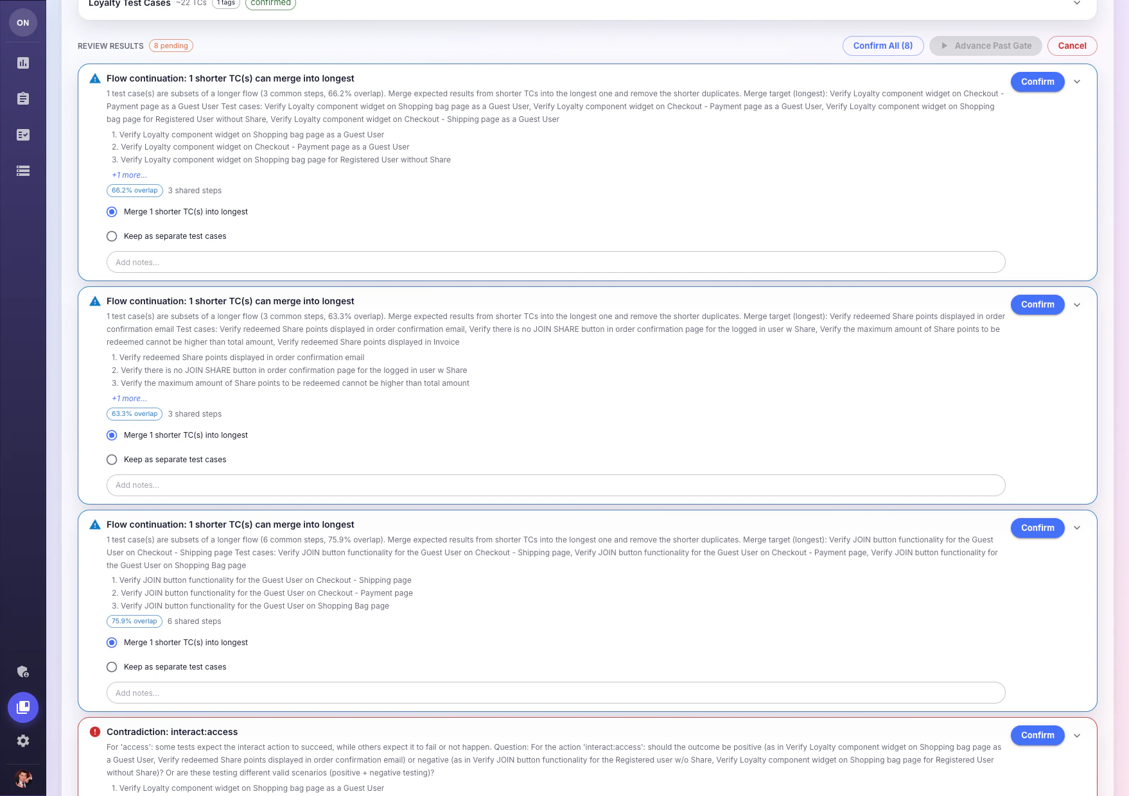
Task: Select Keep as separate test cases, first card
Action: click(x=112, y=236)
